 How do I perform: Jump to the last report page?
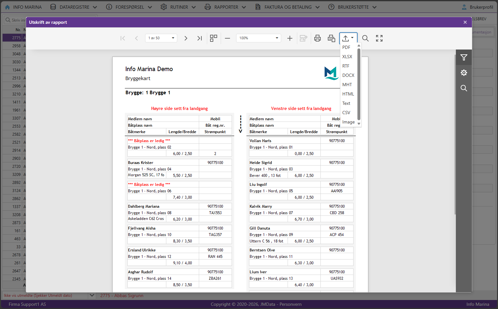(199, 38)
